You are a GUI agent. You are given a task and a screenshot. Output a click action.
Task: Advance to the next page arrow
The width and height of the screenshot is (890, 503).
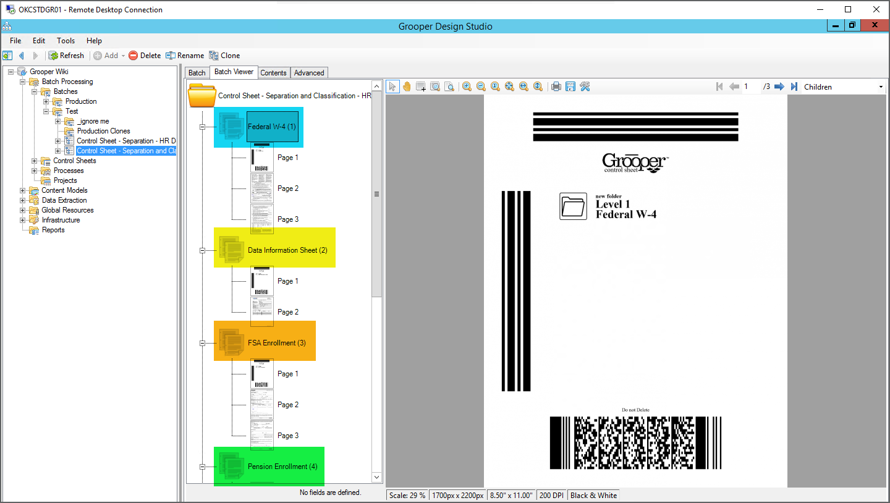779,87
